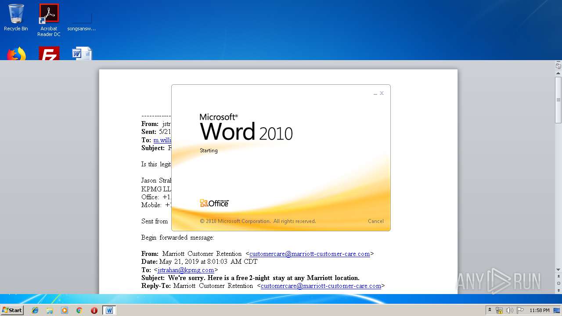Open the clock showing 11:58 PM
Image resolution: width=562 pixels, height=316 pixels.
point(540,310)
